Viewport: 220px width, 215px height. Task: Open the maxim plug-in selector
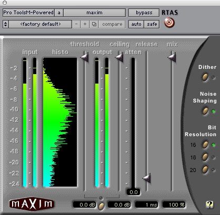[x=94, y=13]
